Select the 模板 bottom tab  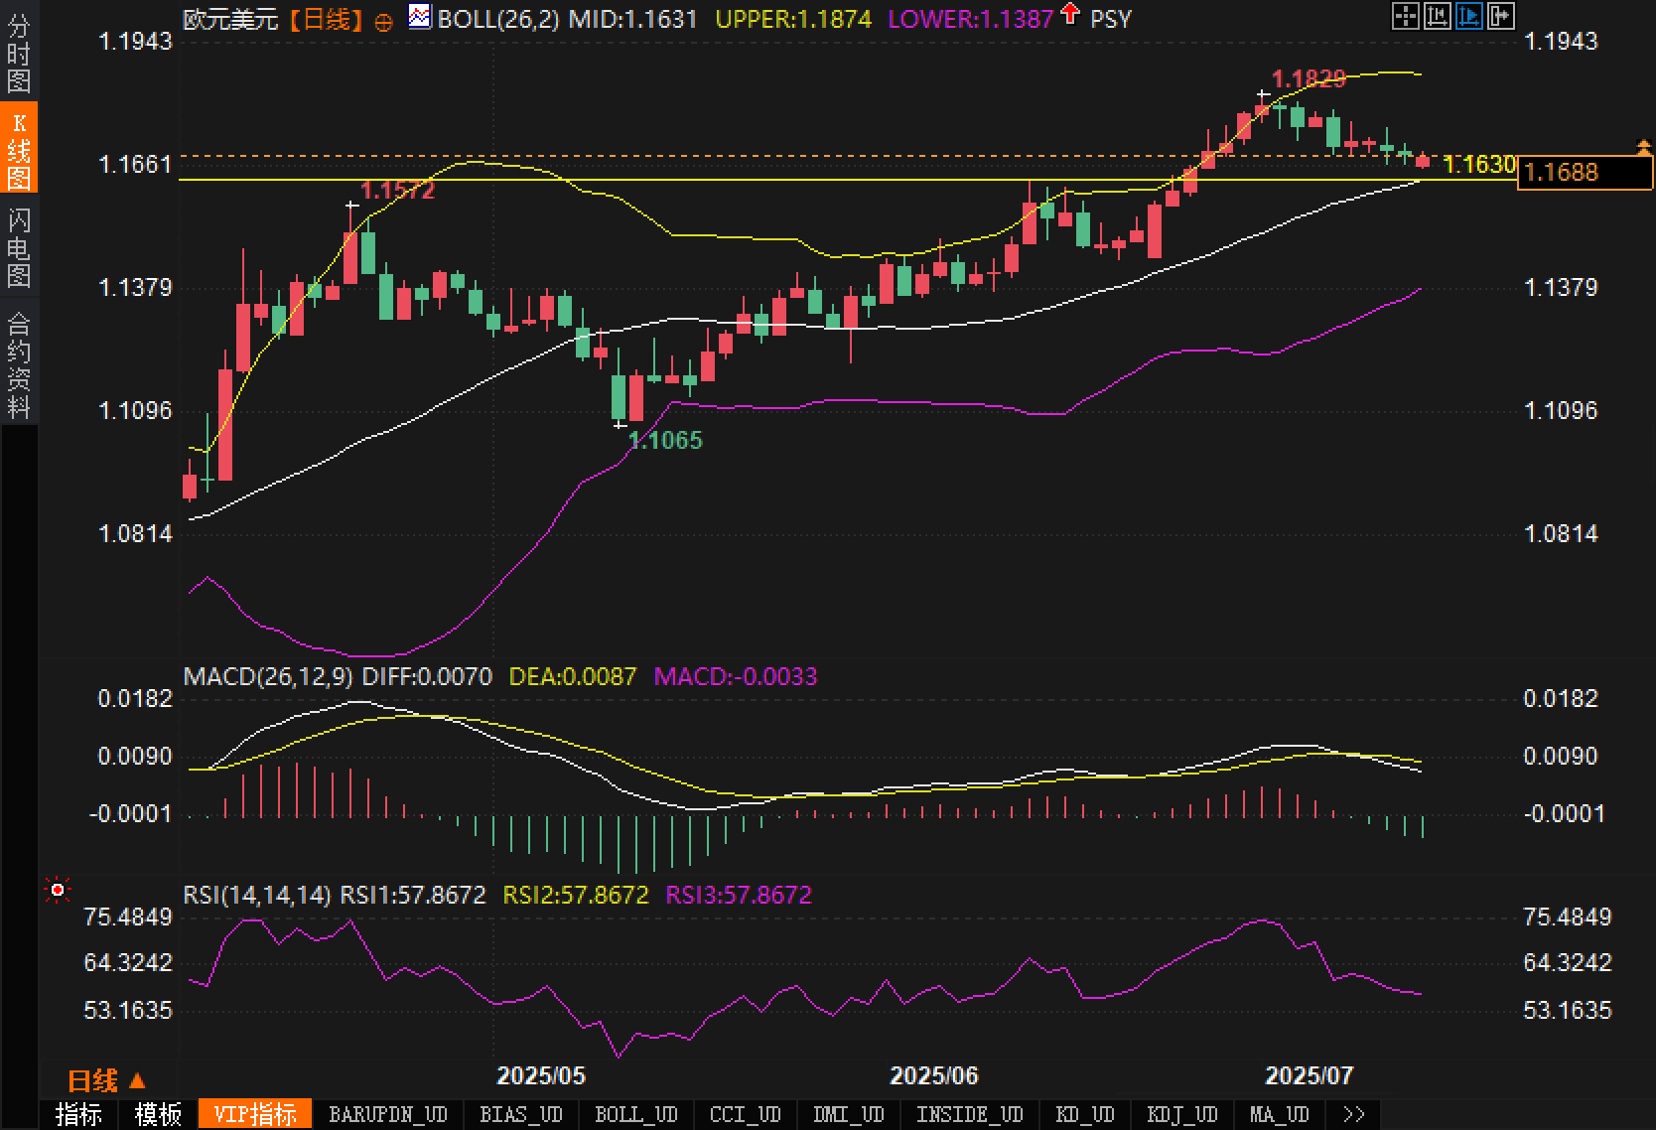click(x=158, y=1114)
